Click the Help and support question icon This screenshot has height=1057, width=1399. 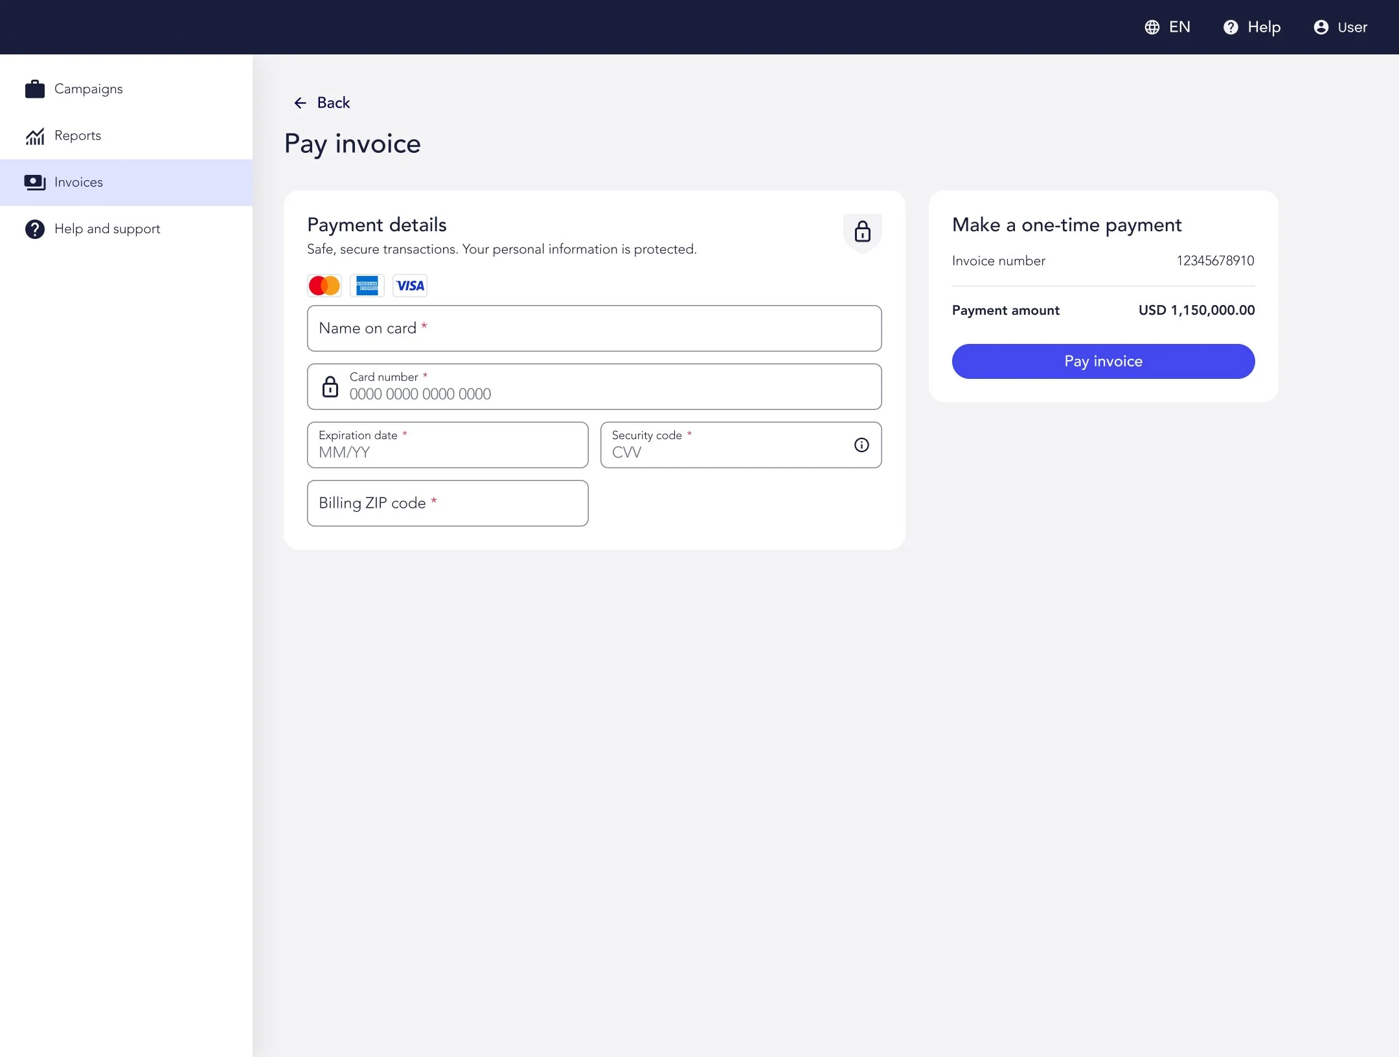(35, 229)
